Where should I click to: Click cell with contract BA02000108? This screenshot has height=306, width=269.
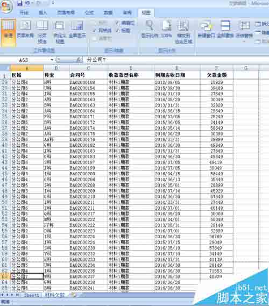click(88, 82)
